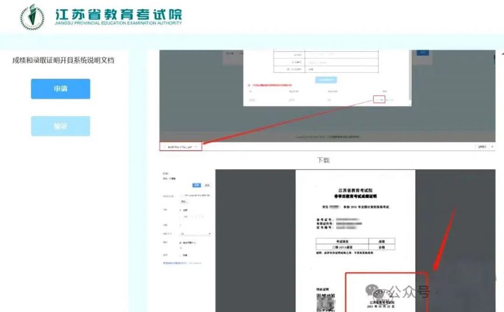
Task: Click the 成绩和录取证明开具系统说明文档 heading
Action: (64, 60)
